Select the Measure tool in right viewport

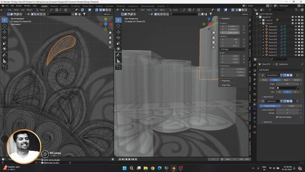coord(118,61)
